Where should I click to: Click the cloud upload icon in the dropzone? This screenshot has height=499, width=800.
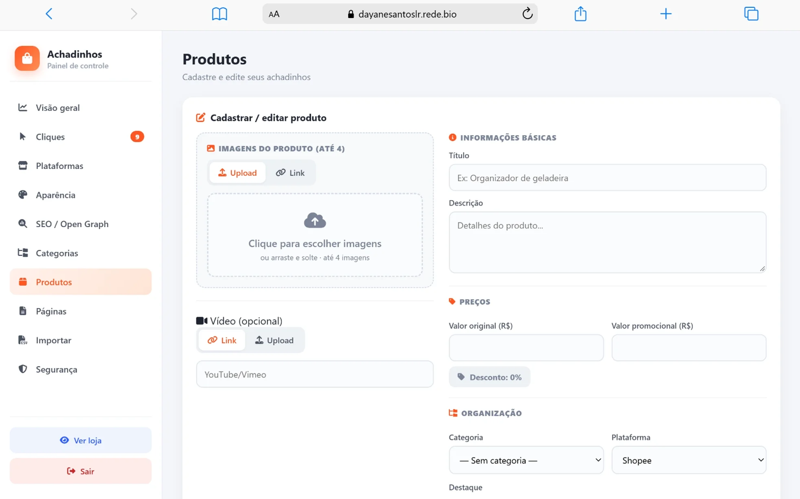pos(315,220)
